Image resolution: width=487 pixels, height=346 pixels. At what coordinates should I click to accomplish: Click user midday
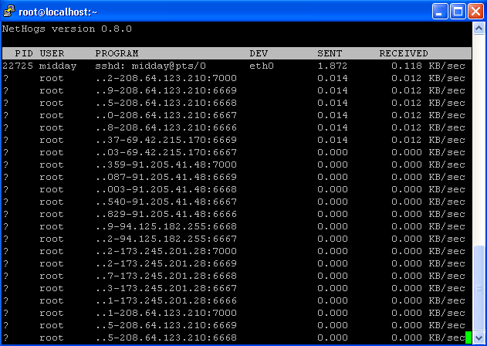(58, 66)
